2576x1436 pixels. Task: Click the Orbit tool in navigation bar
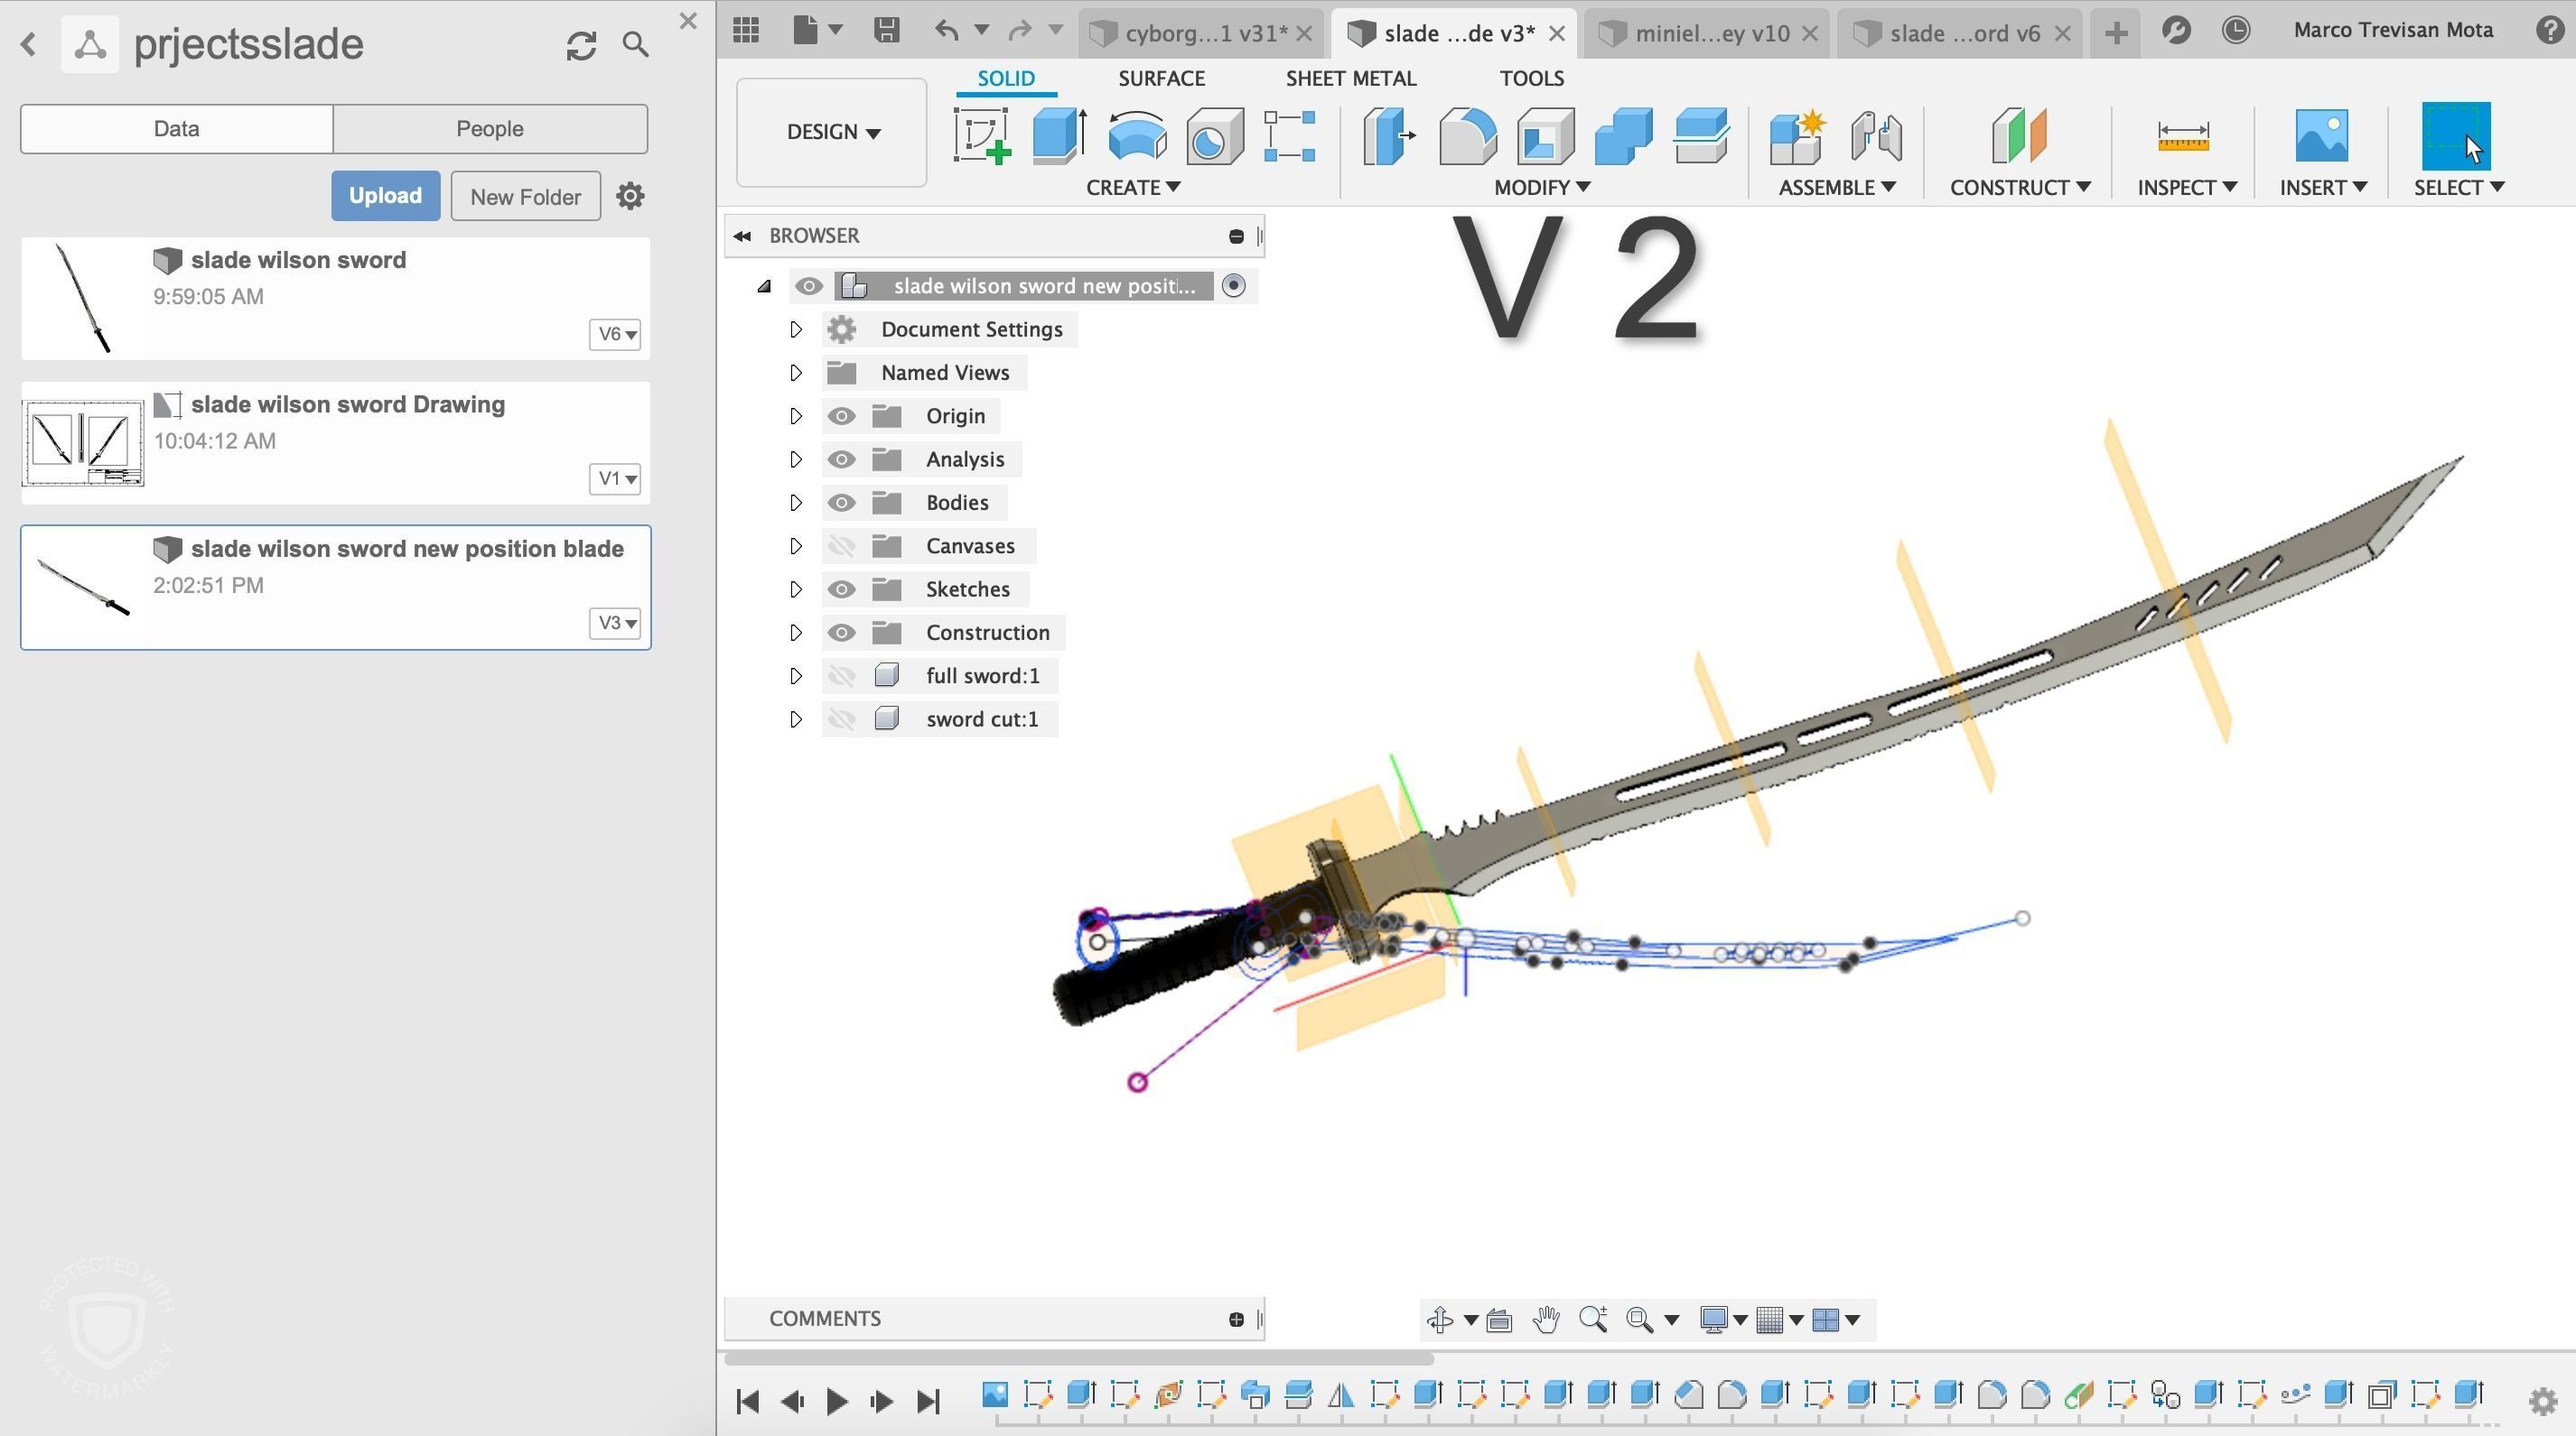1440,1319
